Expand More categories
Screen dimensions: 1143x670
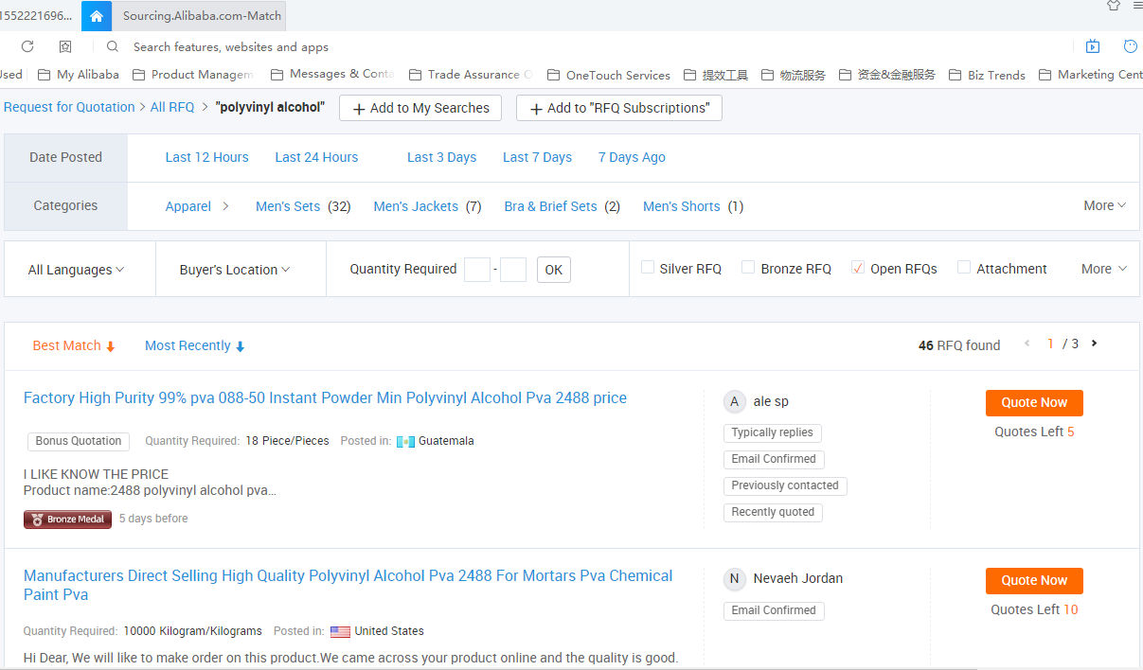1104,205
